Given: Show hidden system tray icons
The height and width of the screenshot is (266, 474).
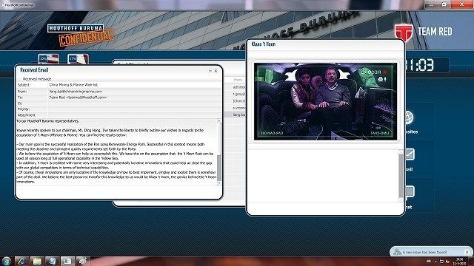Looking at the screenshot, I should (x=435, y=261).
